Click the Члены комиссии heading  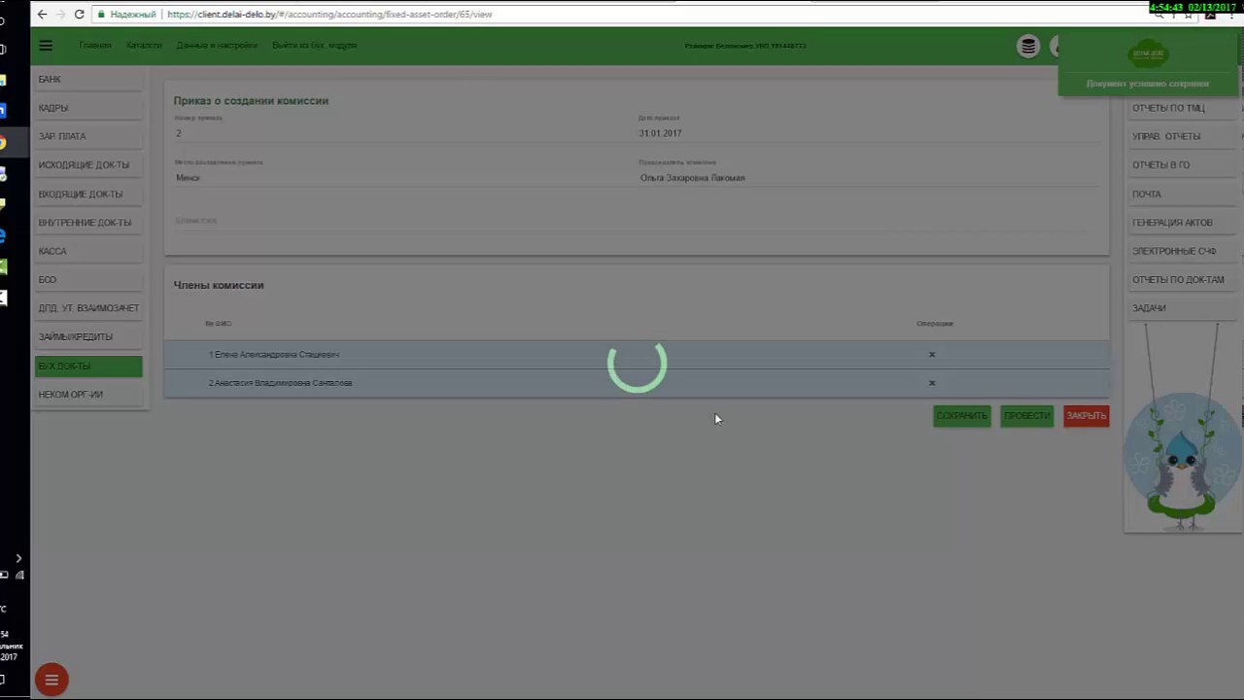click(219, 285)
